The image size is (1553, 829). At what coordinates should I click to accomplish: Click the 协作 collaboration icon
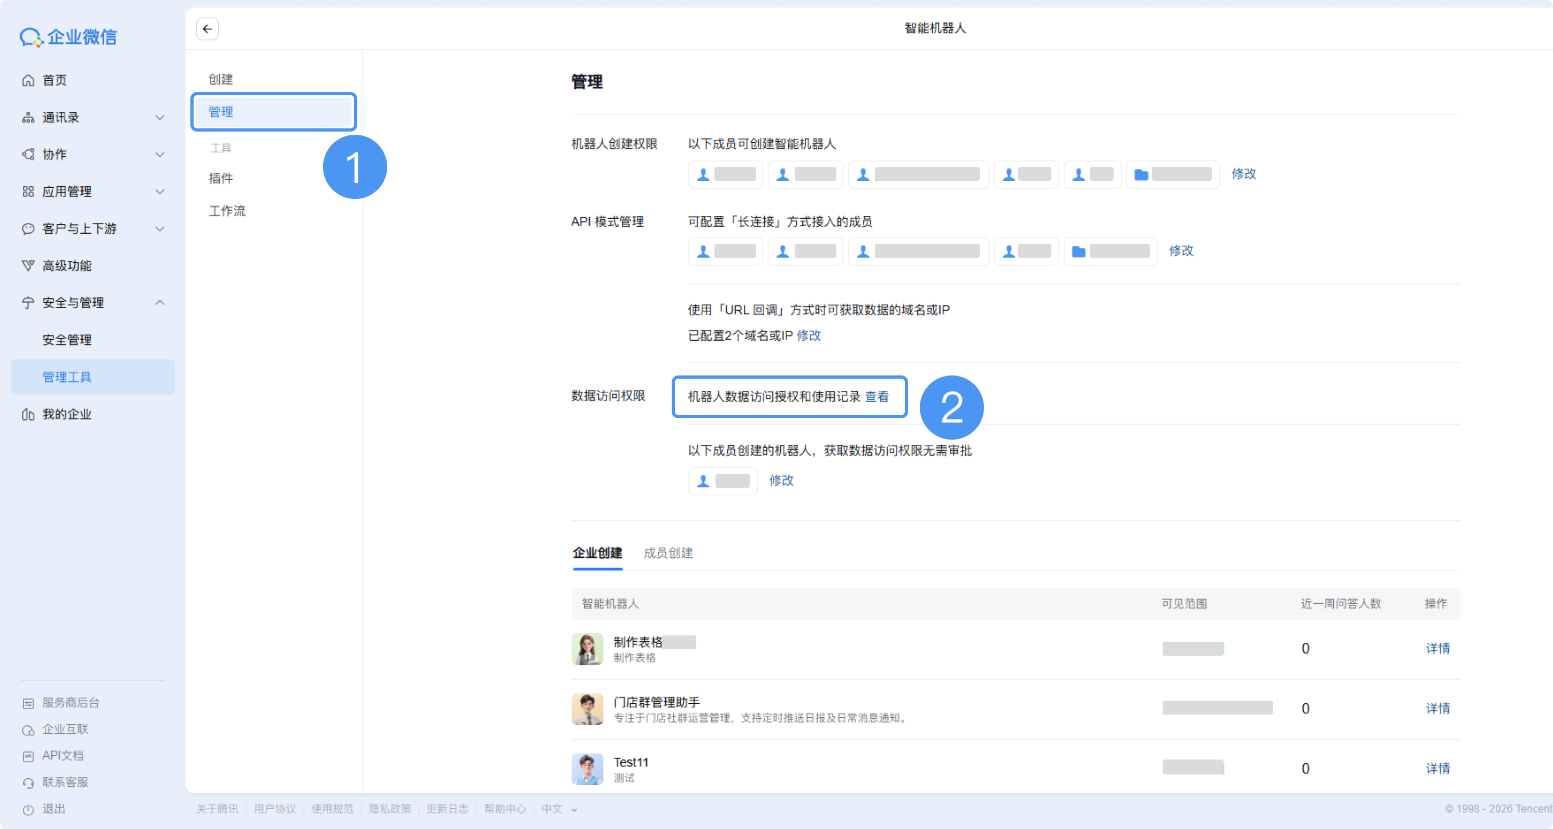28,155
